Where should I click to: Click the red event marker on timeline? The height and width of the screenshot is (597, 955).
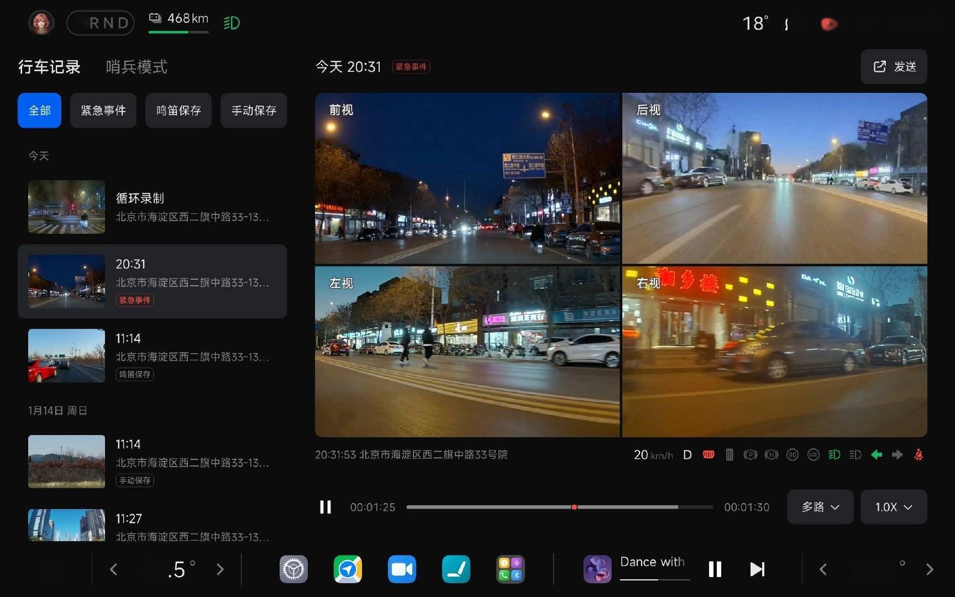tap(574, 507)
